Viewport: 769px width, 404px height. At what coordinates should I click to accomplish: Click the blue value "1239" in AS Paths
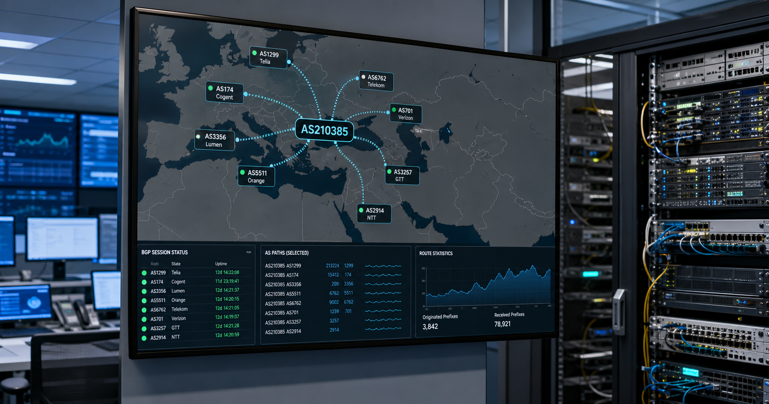[x=335, y=312]
